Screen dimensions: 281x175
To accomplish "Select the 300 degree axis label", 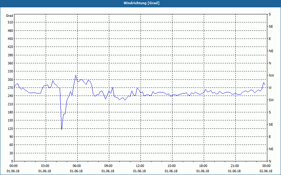I will coord(11,80).
